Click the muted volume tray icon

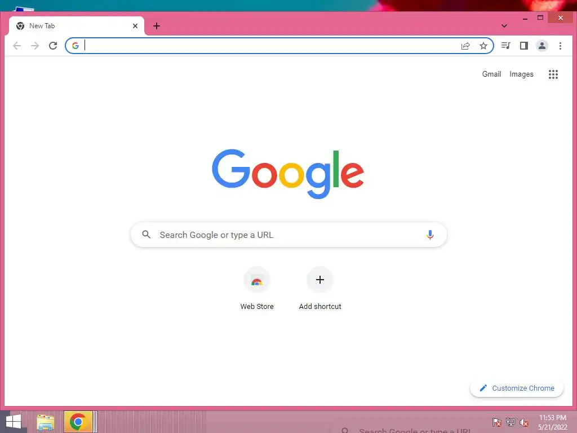point(524,422)
